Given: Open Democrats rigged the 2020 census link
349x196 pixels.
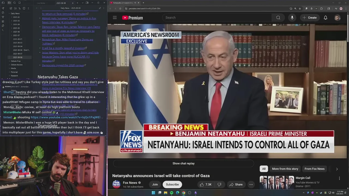Looking at the screenshot, I should coord(63,65).
